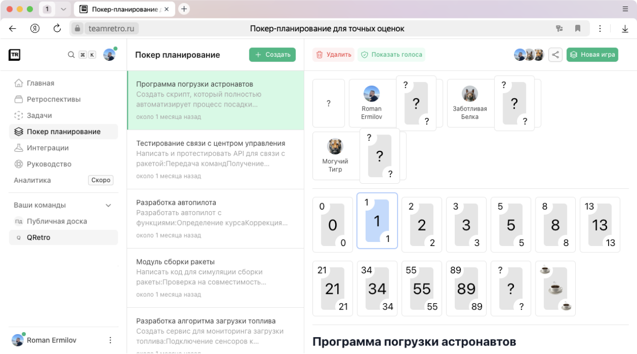Pick voting card 13
This screenshot has height=354, width=637.
[600, 225]
